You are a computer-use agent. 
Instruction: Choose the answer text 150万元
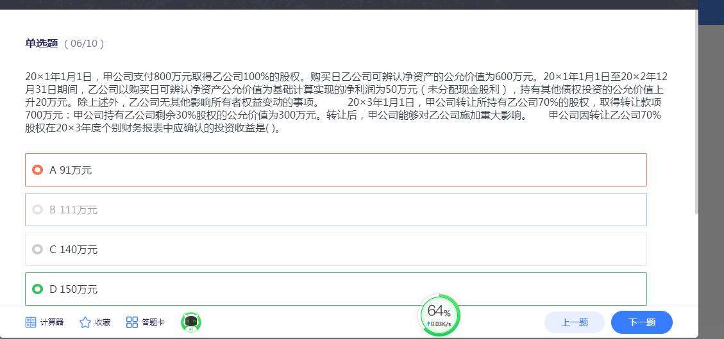pyautogui.click(x=78, y=289)
